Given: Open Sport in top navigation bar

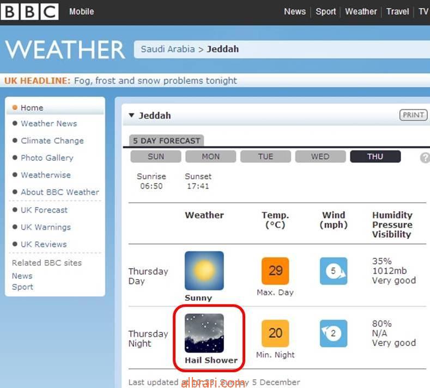Looking at the screenshot, I should click(x=325, y=11).
